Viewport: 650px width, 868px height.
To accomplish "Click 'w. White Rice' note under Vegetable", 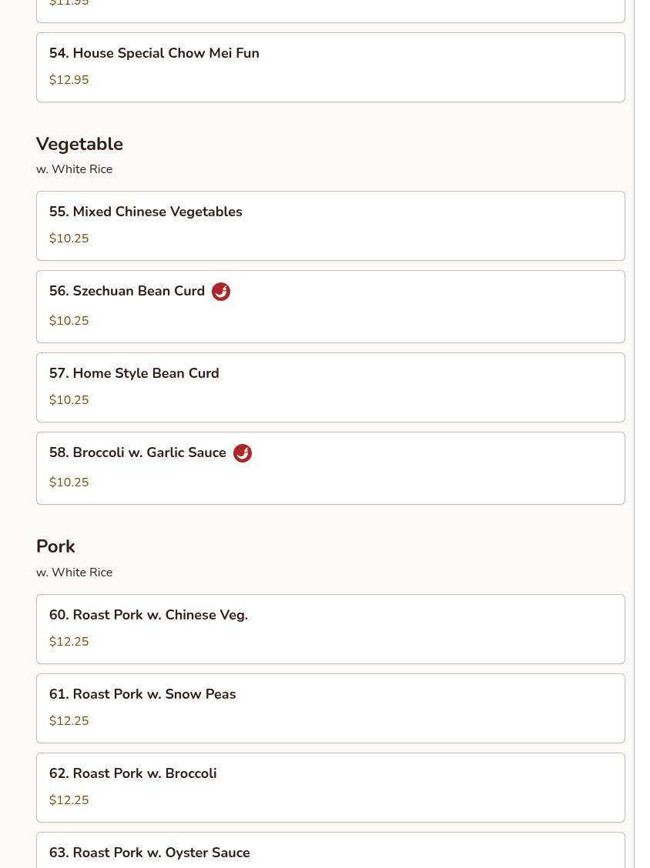I will click(74, 169).
